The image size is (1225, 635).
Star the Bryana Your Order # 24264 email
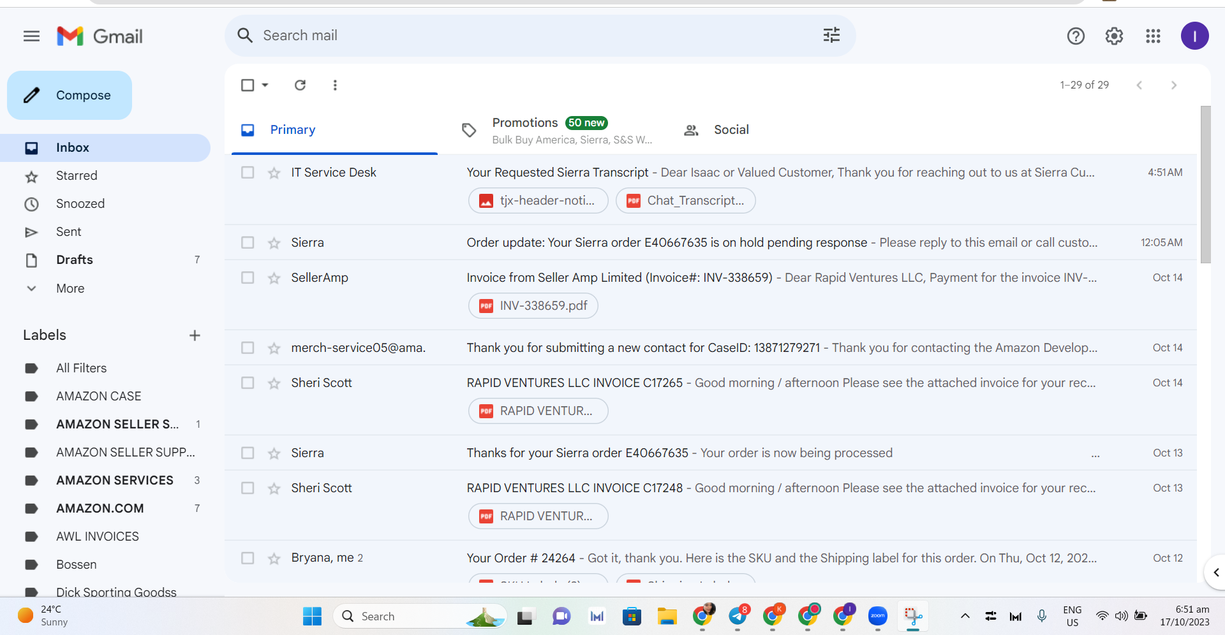point(274,558)
